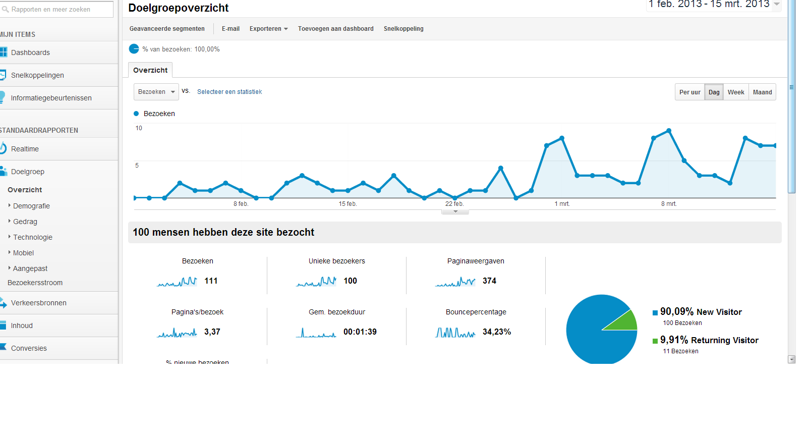This screenshot has width=807, height=434.
Task: Click the Bouncepercentage sparkline
Action: pyautogui.click(x=455, y=333)
